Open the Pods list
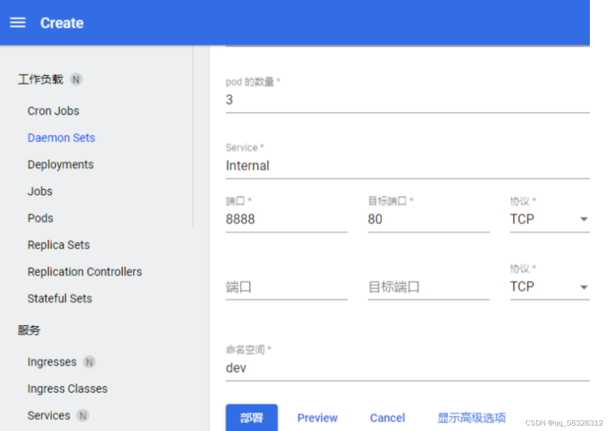 click(40, 218)
